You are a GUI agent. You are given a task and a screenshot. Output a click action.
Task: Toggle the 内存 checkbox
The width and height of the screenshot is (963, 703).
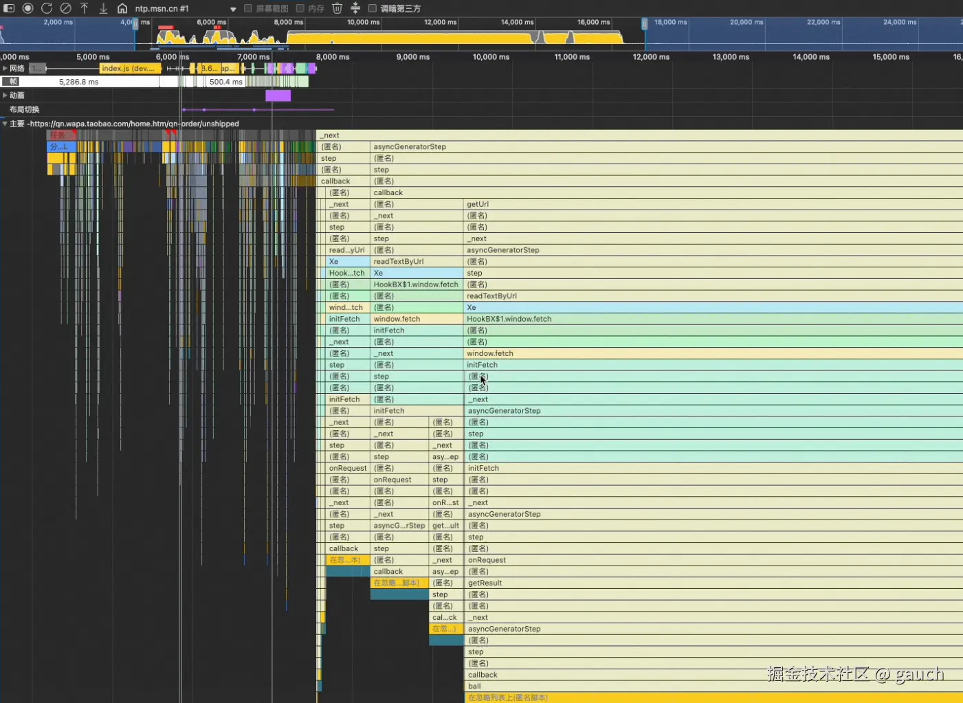coord(300,8)
